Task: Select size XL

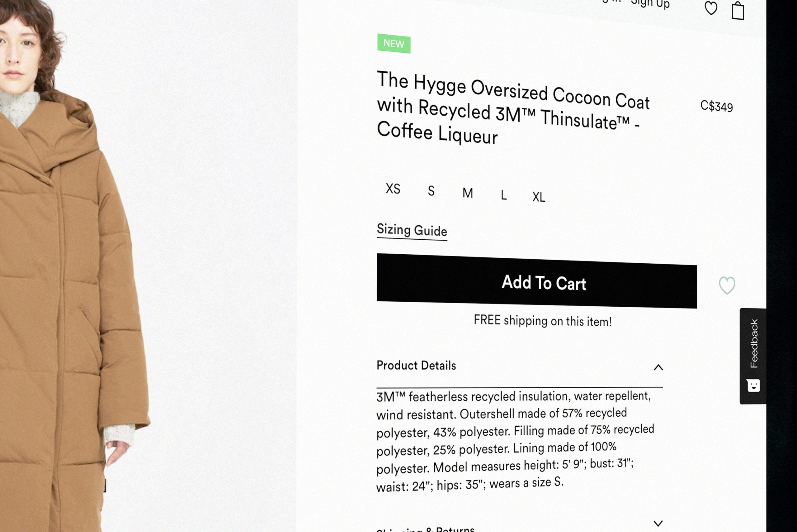Action: tap(539, 197)
